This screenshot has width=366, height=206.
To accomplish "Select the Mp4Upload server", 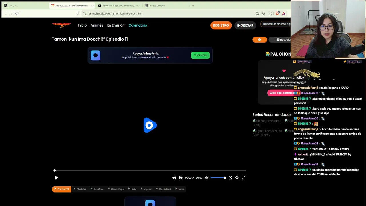I will pos(163,189).
